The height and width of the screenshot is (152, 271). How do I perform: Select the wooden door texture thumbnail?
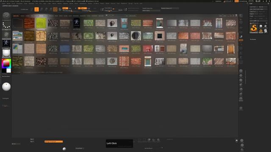[x=231, y=49]
